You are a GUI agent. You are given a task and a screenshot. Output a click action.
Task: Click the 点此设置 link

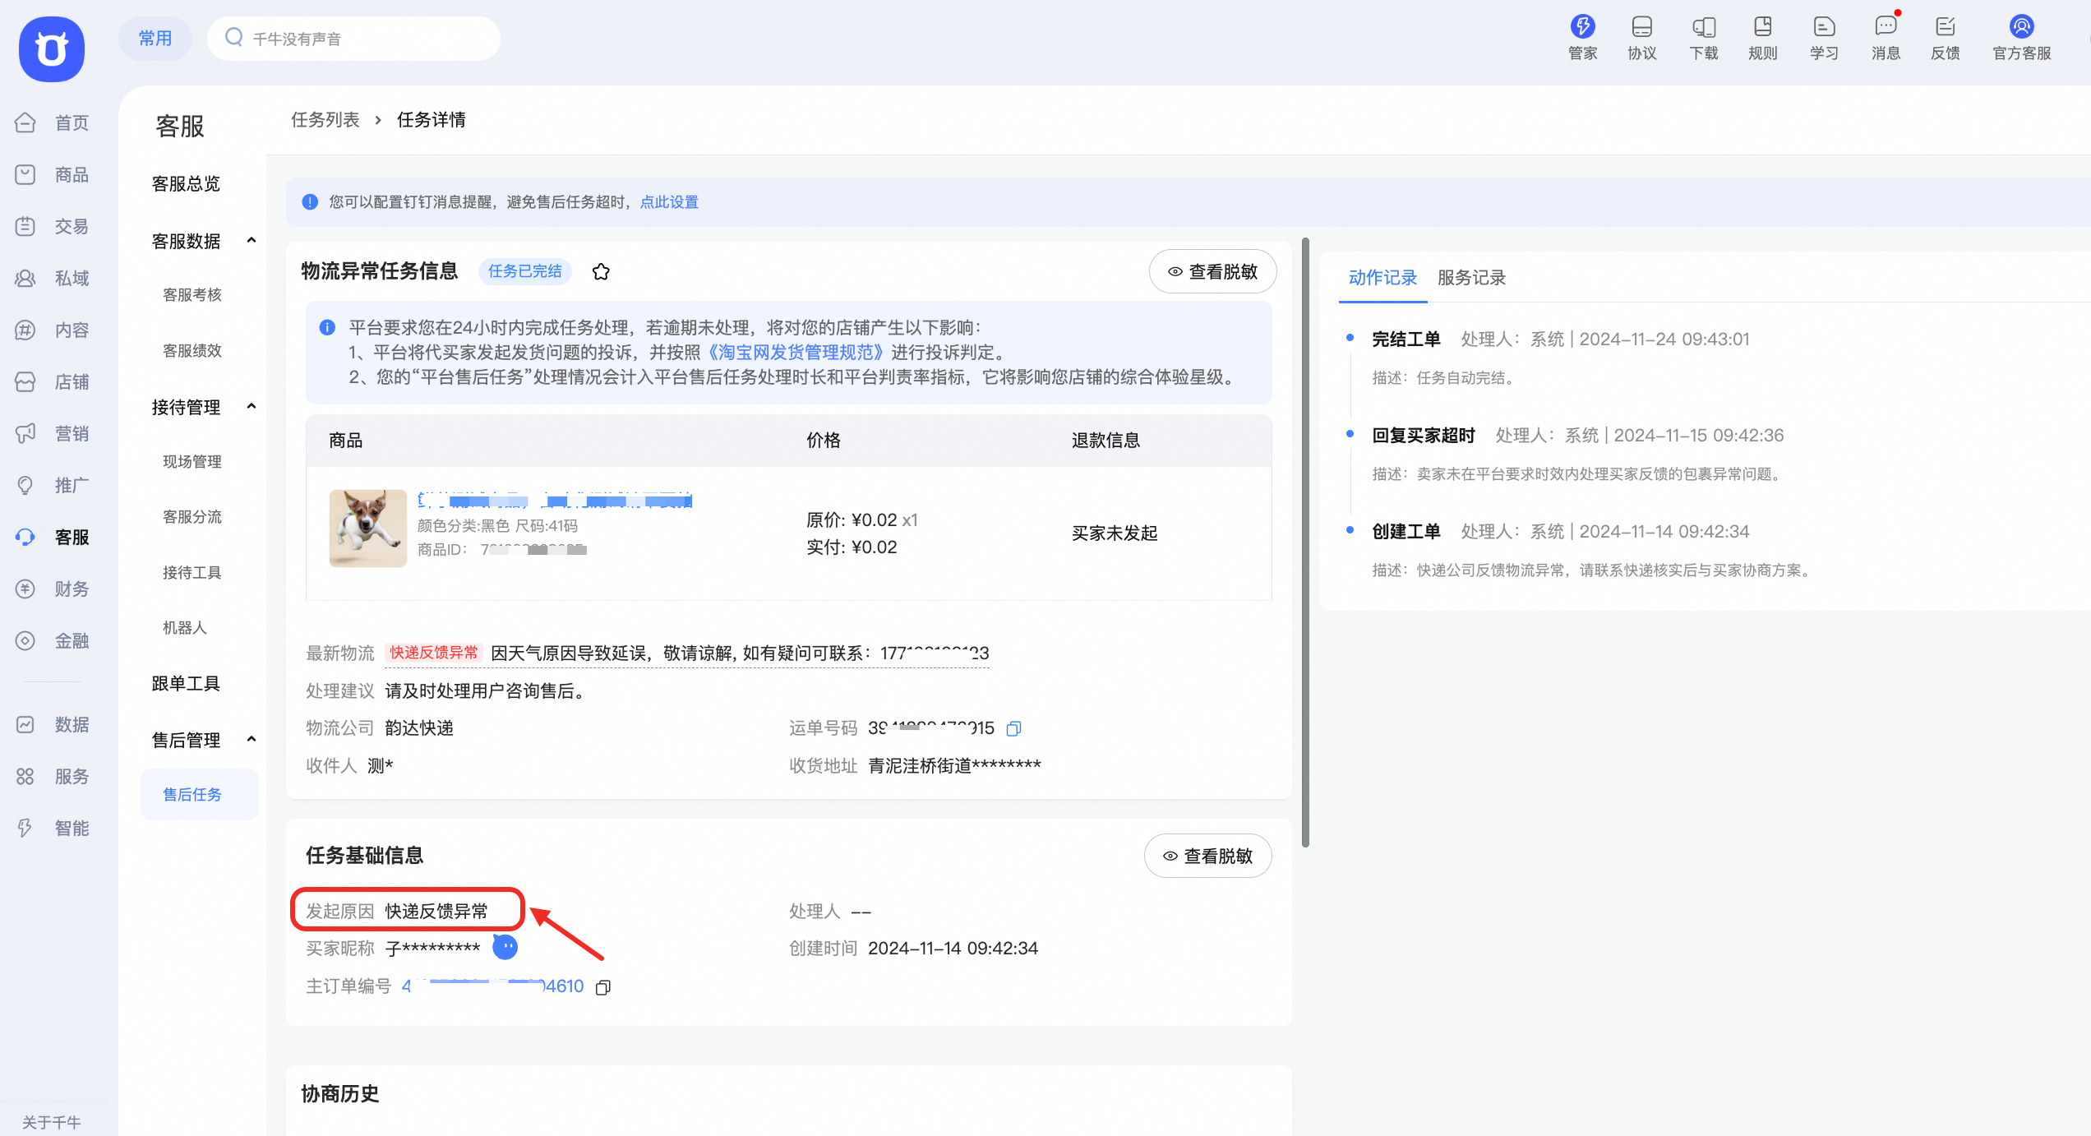(x=669, y=201)
